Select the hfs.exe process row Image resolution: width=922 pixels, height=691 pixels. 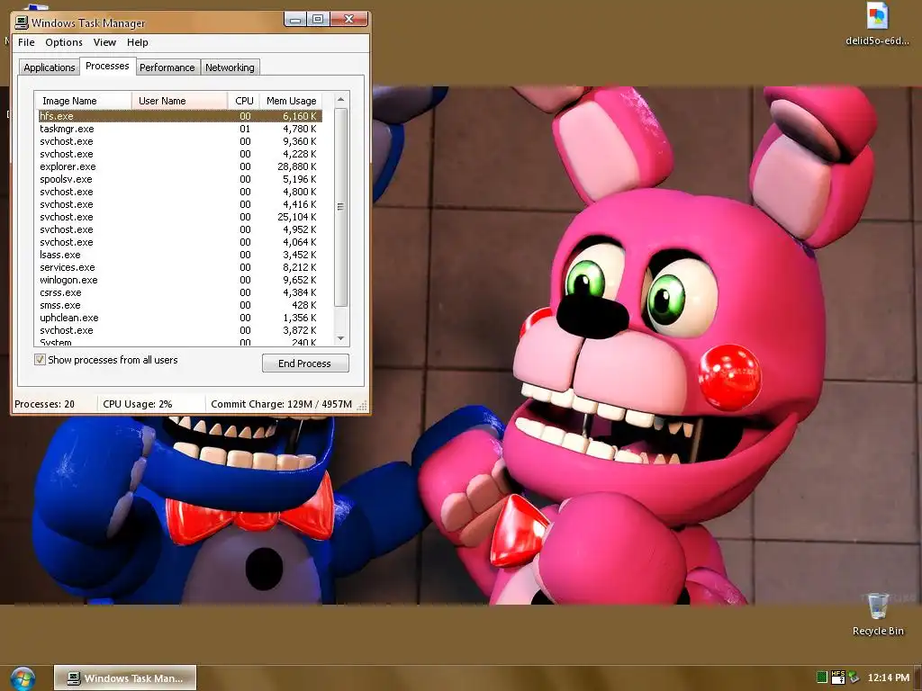(x=180, y=116)
